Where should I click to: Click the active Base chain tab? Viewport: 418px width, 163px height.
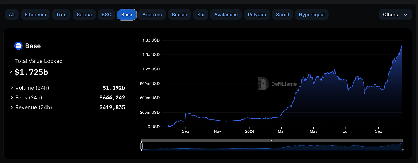point(127,15)
